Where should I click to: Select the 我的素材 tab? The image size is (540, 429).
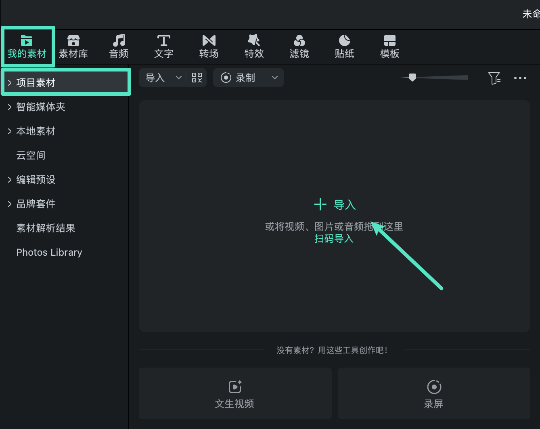pyautogui.click(x=27, y=46)
